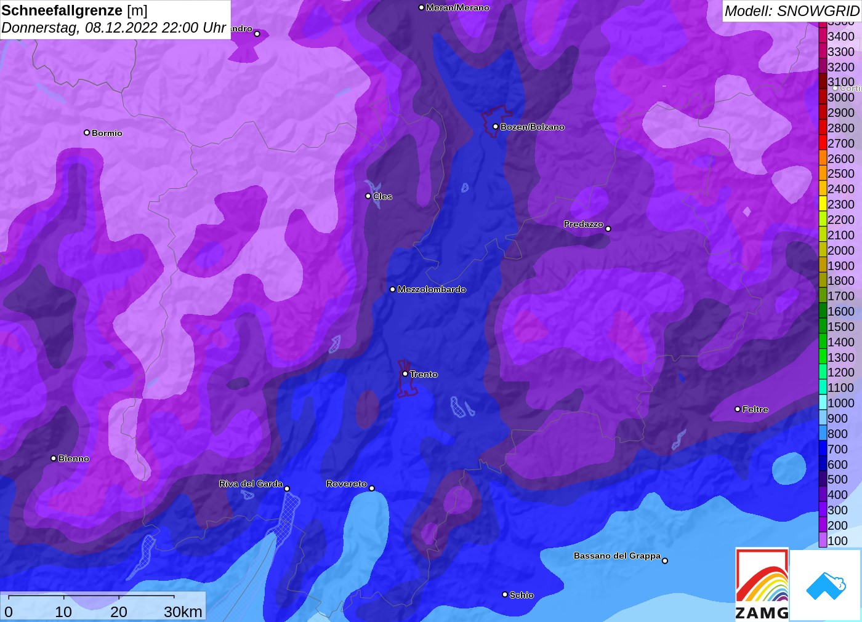Click the Predazzo label text
862x622 pixels.
583,224
